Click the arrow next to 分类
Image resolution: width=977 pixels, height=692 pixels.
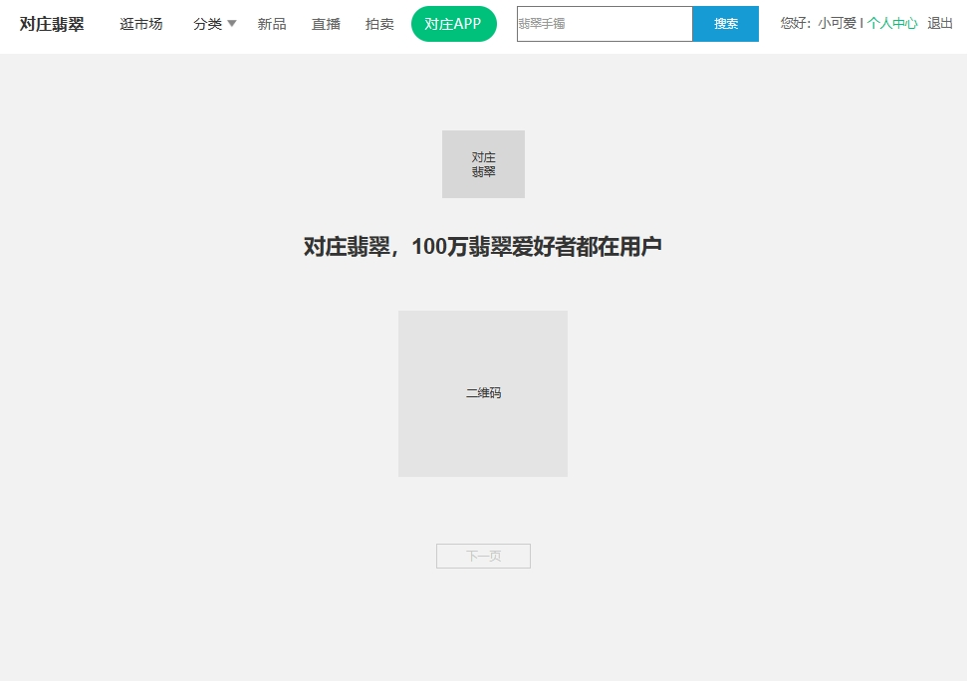pyautogui.click(x=232, y=24)
